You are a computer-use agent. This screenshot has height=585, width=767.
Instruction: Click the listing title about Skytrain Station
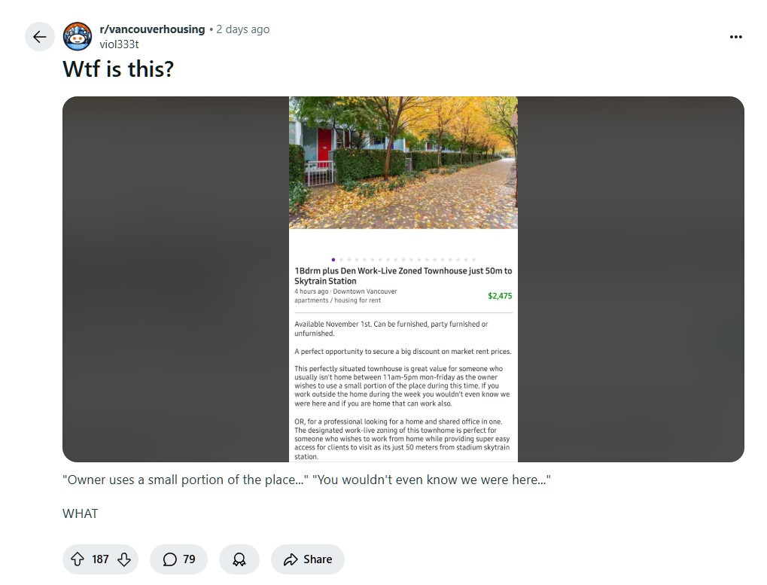click(403, 276)
